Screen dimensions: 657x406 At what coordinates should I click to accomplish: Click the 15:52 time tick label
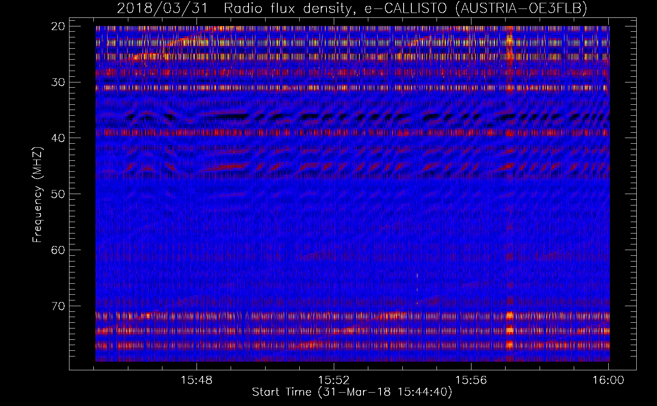pyautogui.click(x=334, y=380)
